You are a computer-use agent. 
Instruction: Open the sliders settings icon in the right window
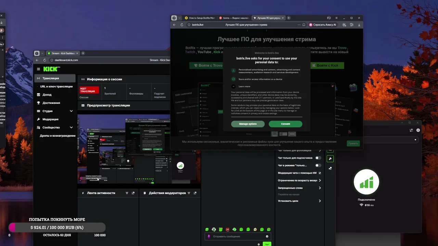(x=411, y=130)
